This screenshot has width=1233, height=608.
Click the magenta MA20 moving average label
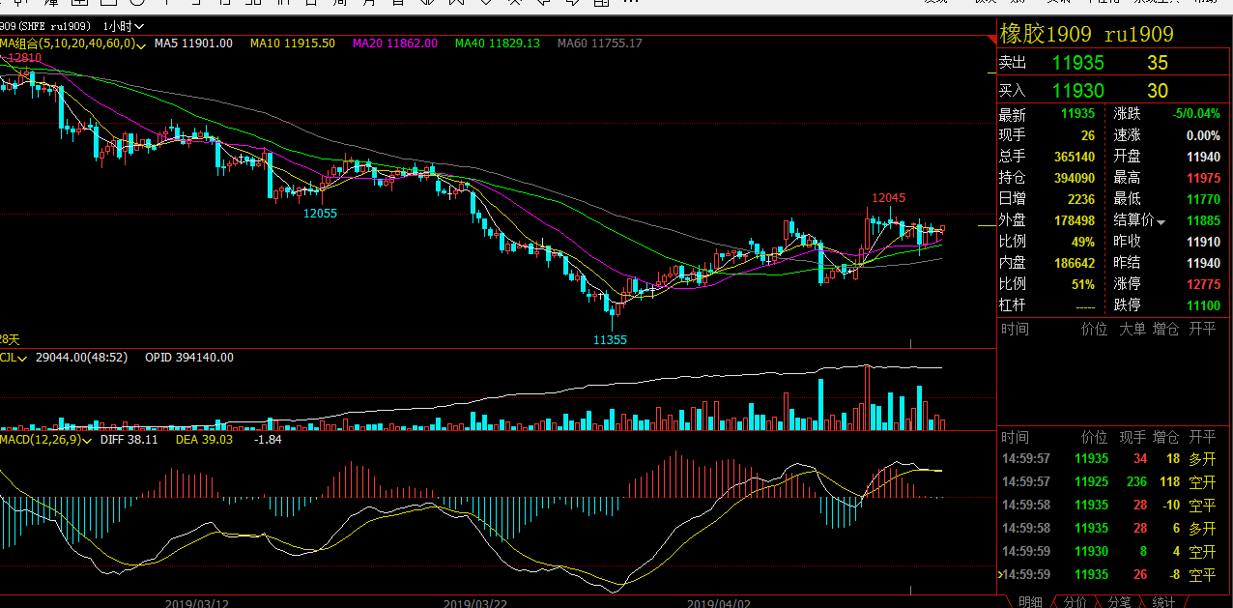coord(394,43)
